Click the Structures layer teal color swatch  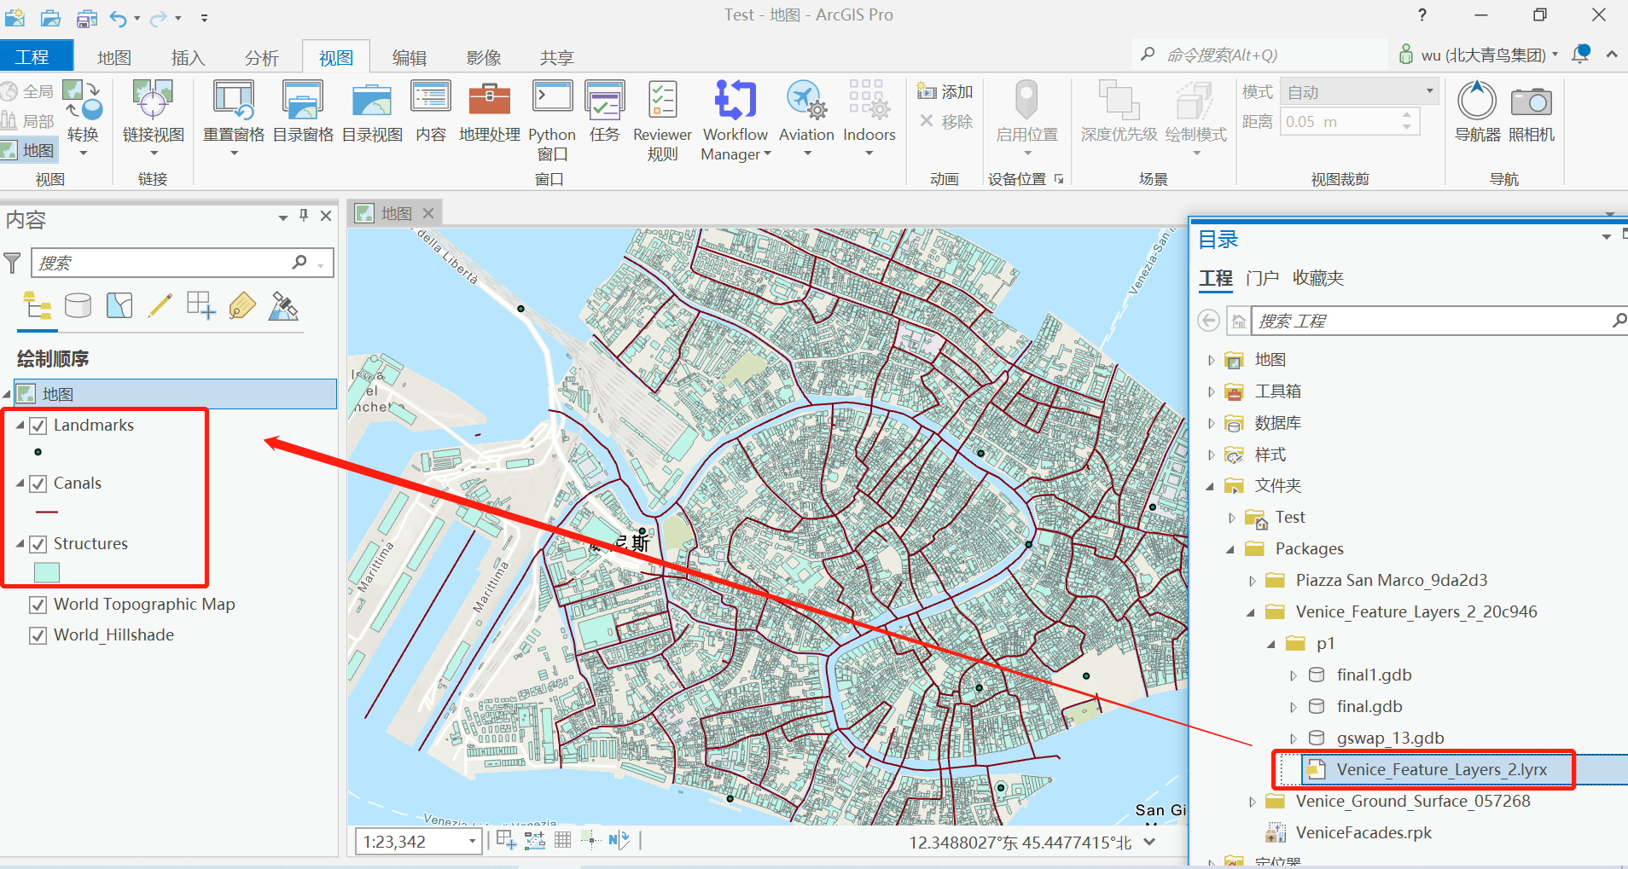(x=47, y=573)
